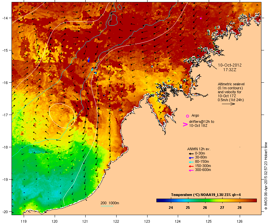
Task: Click the longitude axis label 126
Action: point(239,221)
